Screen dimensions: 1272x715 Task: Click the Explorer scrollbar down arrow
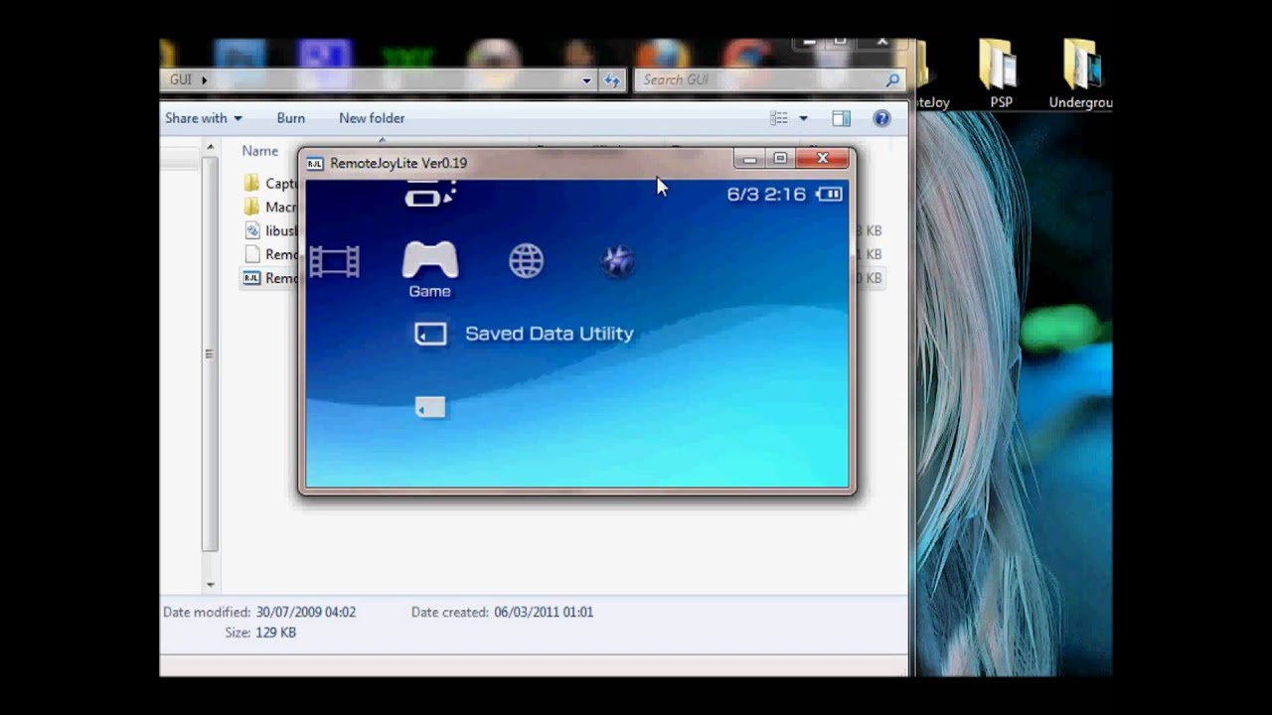(x=210, y=585)
